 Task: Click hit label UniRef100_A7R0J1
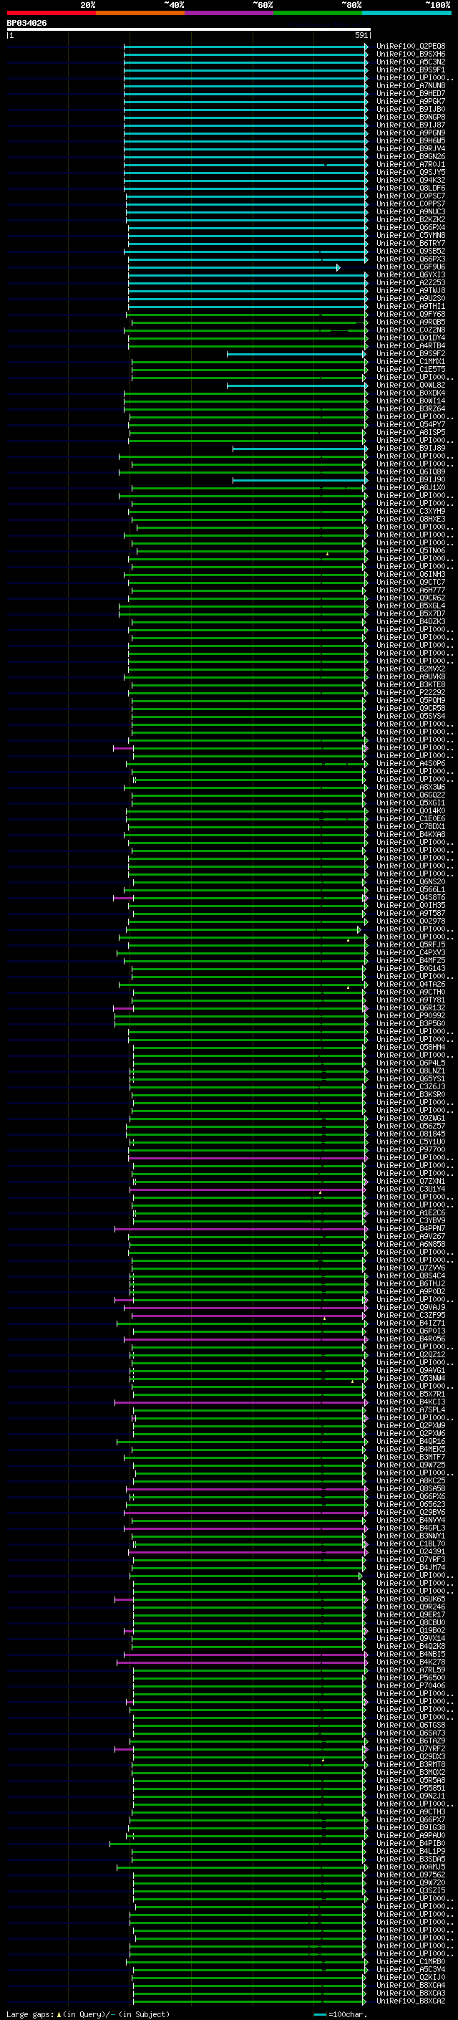411,165
